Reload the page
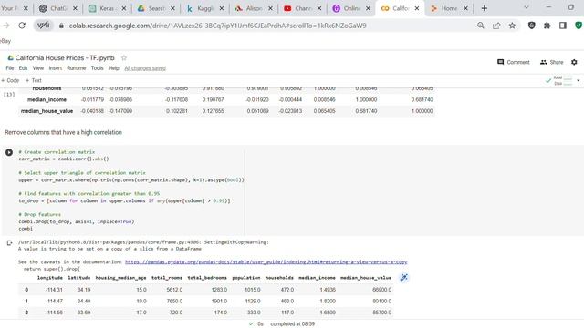This screenshot has width=584, height=328. tap(22, 26)
